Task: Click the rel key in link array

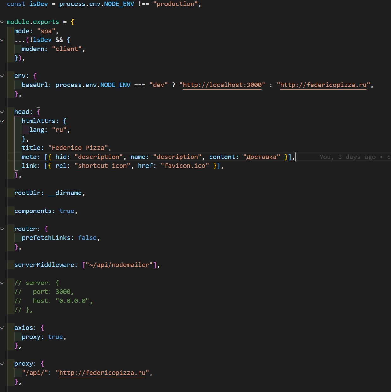Action: 61,166
